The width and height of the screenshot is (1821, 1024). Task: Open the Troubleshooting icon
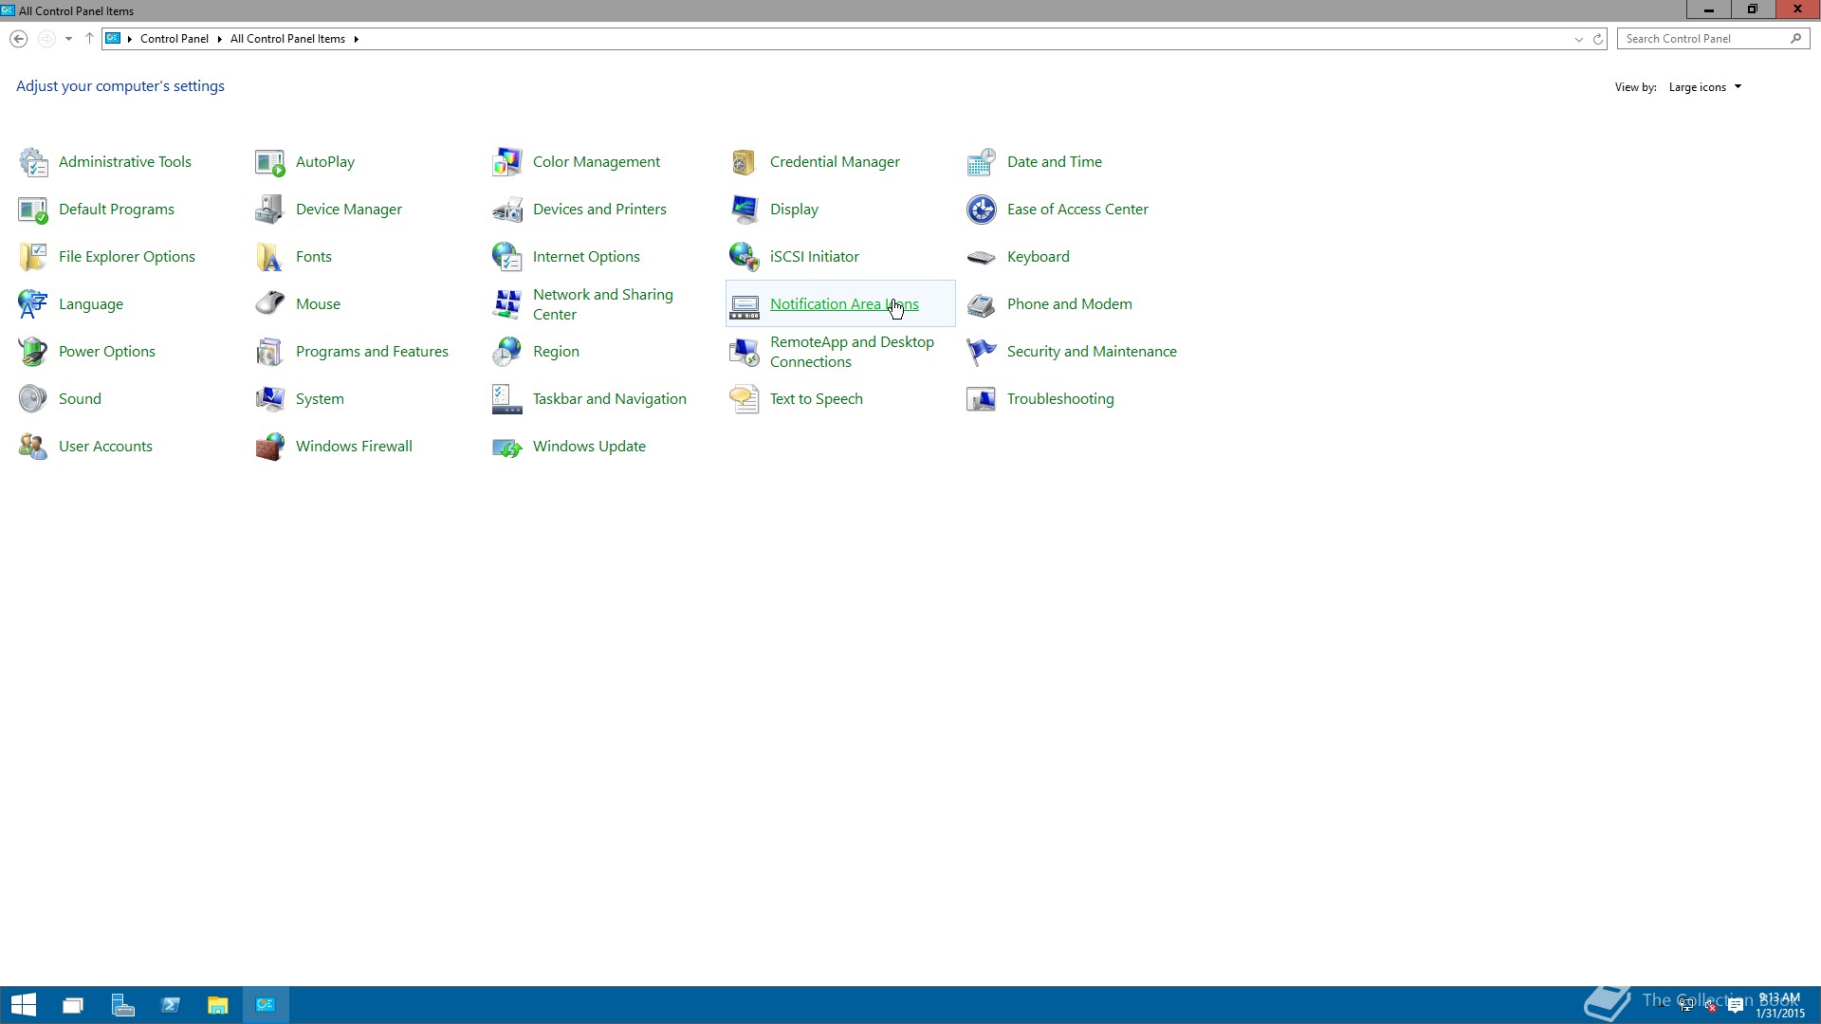pyautogui.click(x=982, y=399)
